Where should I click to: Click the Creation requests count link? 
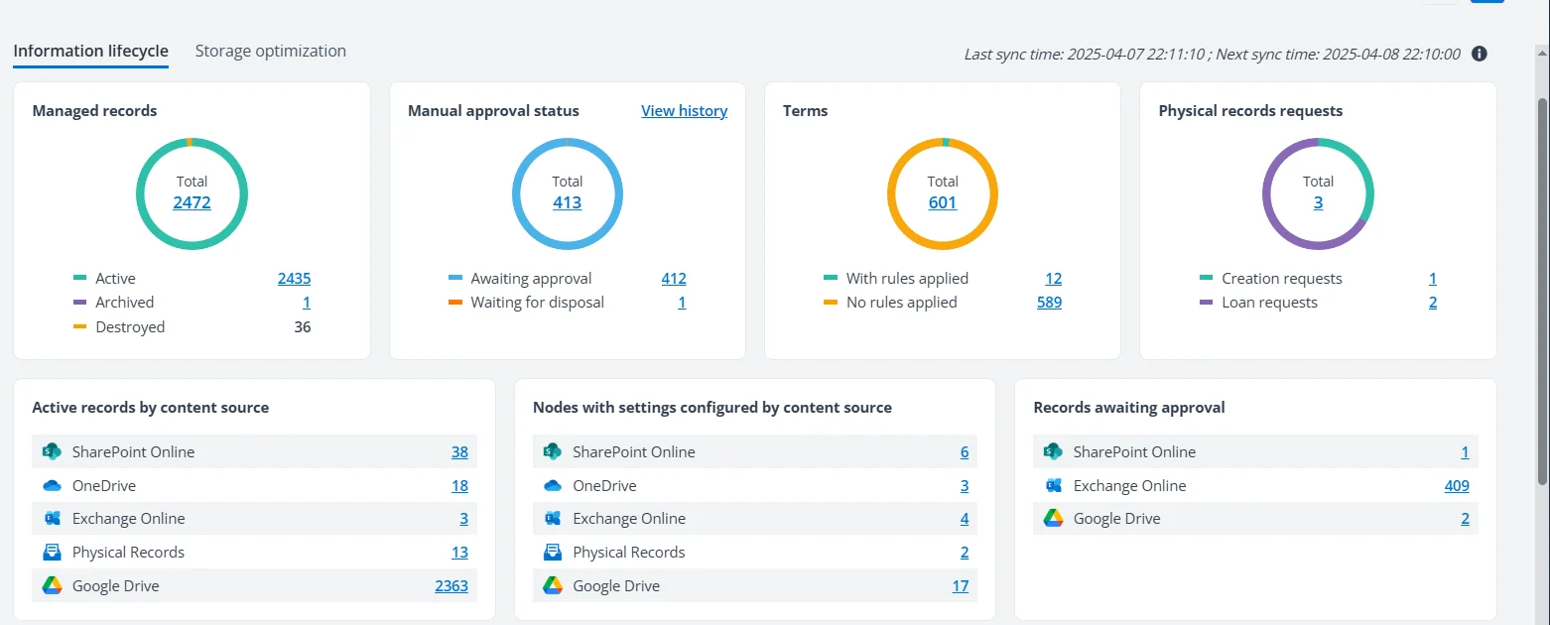[1433, 279]
